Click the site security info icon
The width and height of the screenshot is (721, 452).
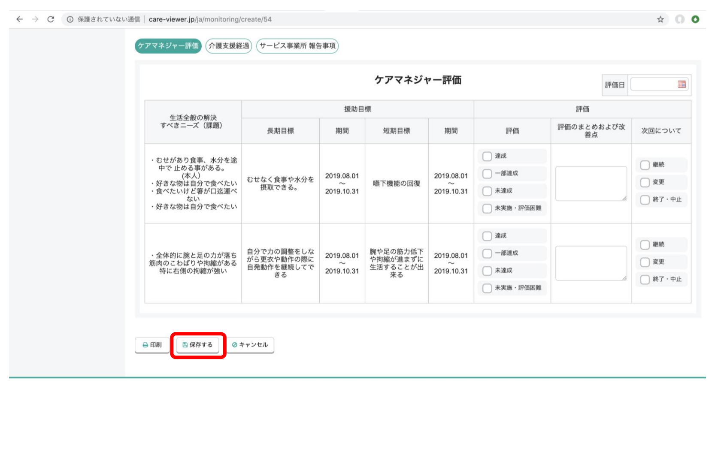coord(70,19)
